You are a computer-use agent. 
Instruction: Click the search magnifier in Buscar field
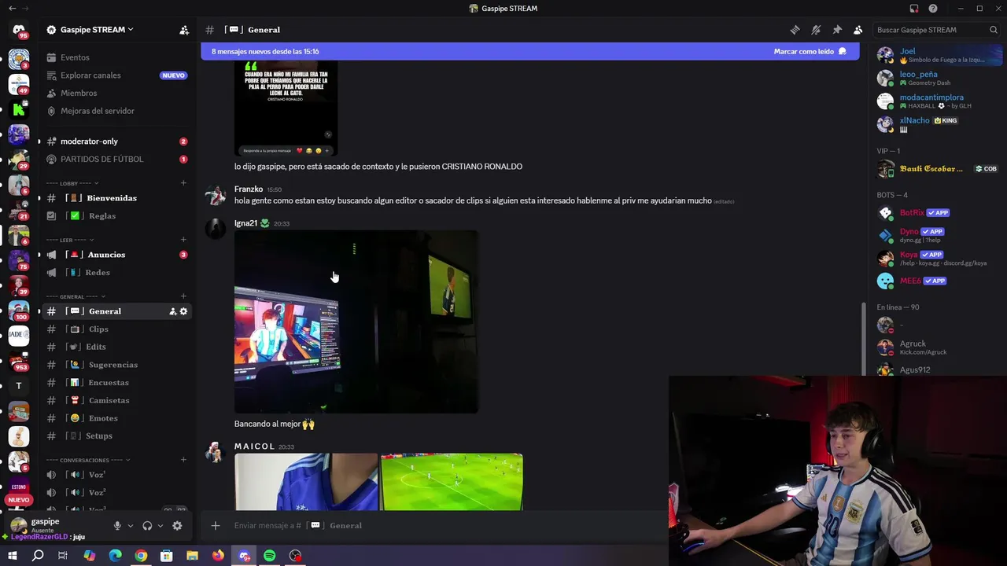[x=994, y=30]
